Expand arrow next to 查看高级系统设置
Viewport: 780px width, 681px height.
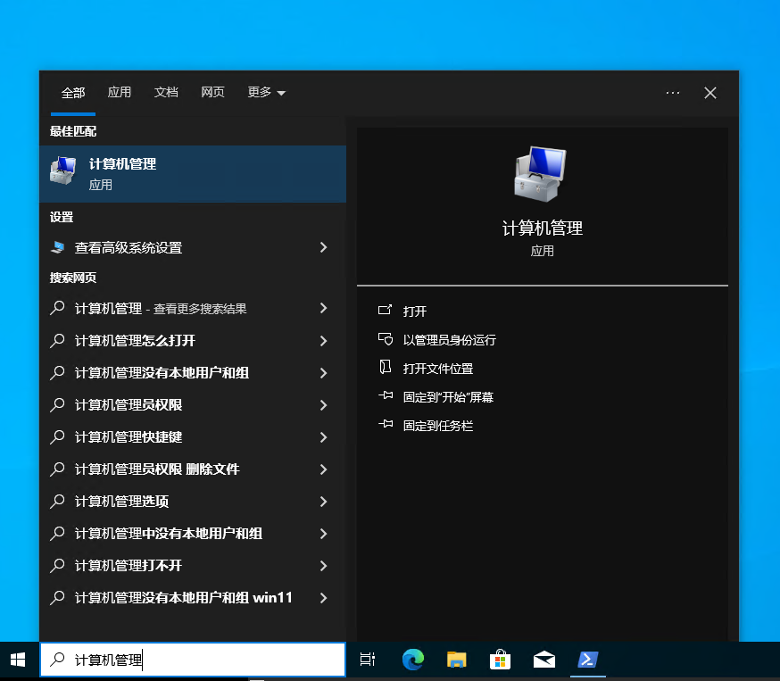tap(323, 248)
